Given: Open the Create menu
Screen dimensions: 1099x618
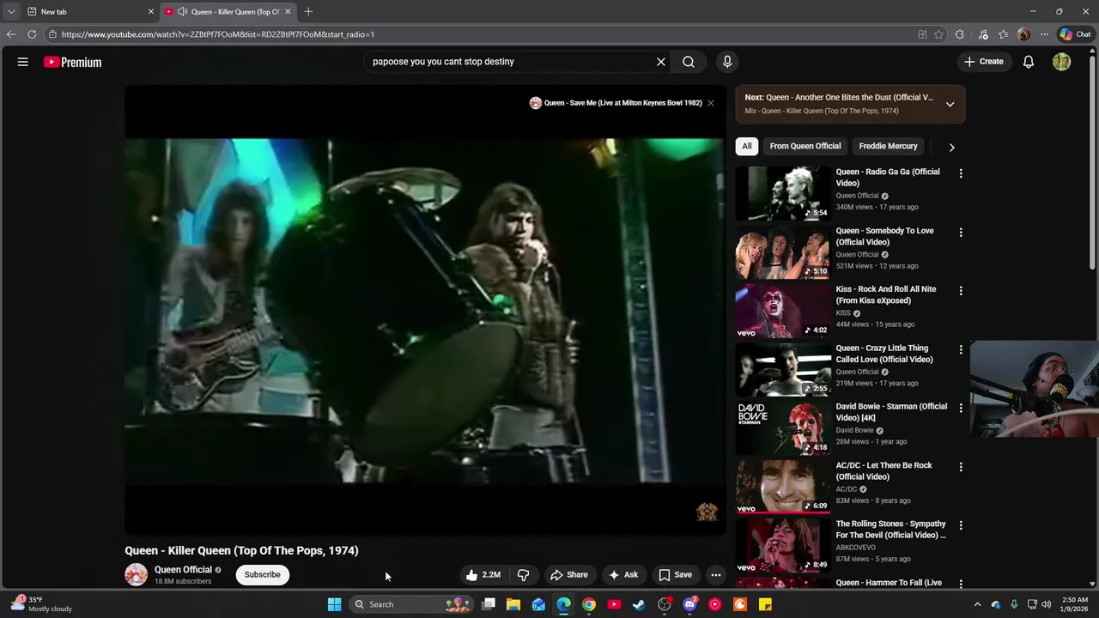Looking at the screenshot, I should [984, 62].
